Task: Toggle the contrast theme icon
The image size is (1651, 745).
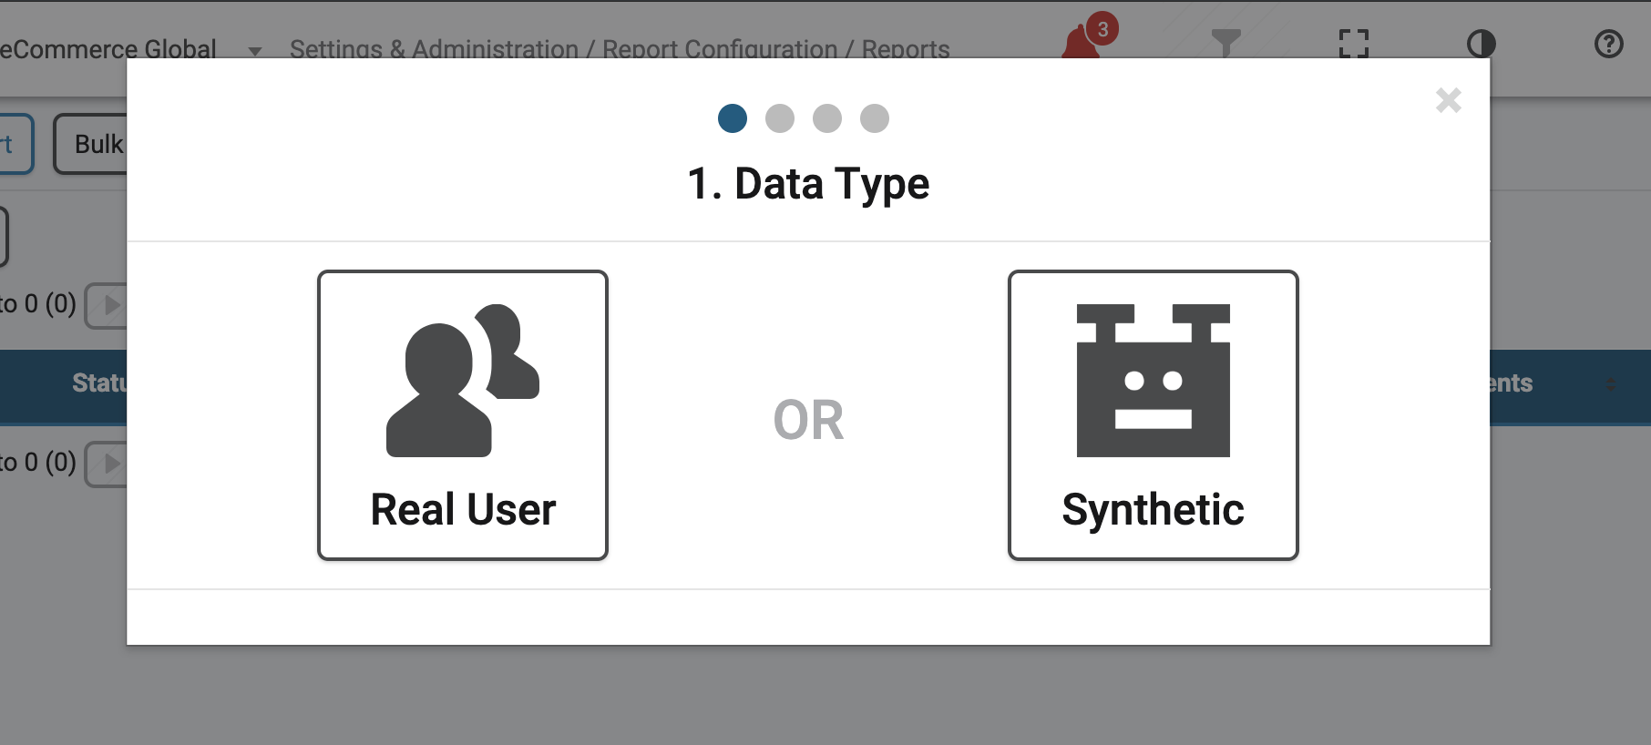Action: click(1482, 43)
